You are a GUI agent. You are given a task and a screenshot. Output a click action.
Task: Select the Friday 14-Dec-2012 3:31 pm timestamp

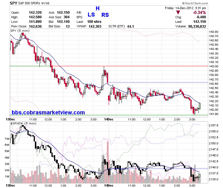[186, 8]
